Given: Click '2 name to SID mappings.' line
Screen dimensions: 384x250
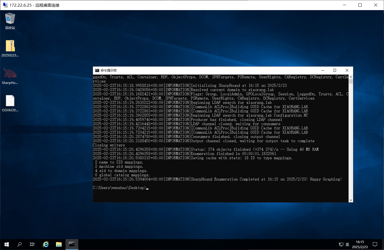Looking at the screenshot, I should (x=119, y=162).
